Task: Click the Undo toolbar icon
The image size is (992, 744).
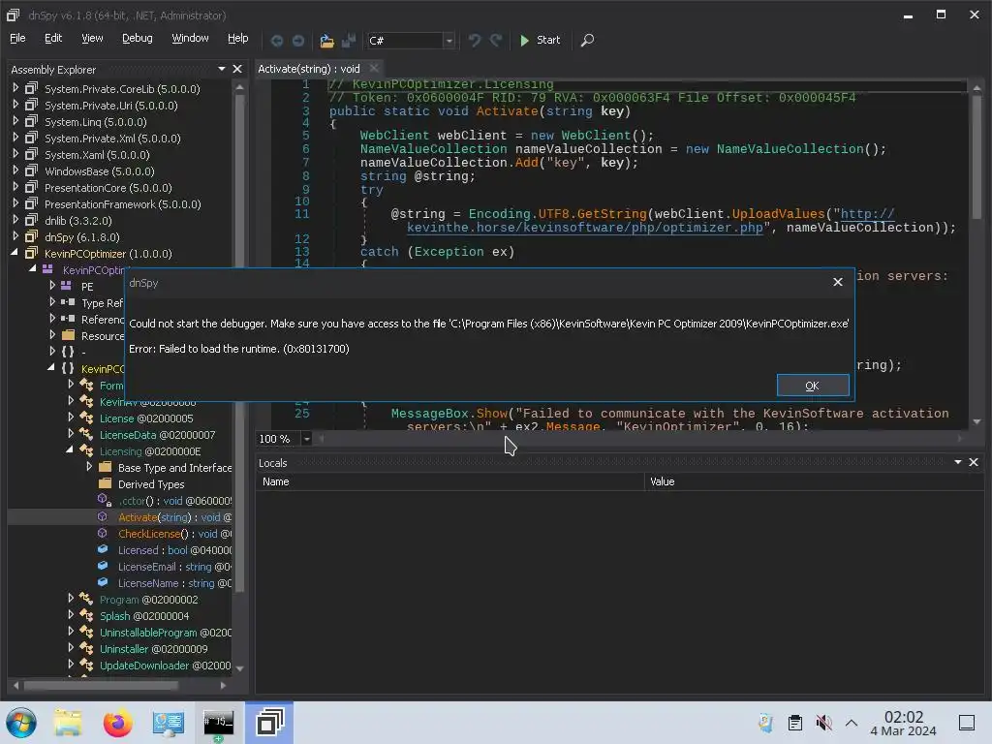Action: pyautogui.click(x=475, y=41)
